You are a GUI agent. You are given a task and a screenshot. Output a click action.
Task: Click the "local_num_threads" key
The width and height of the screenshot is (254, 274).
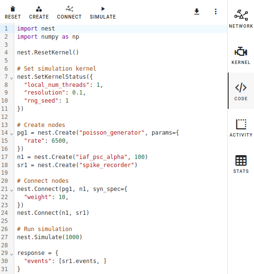coord(57,85)
